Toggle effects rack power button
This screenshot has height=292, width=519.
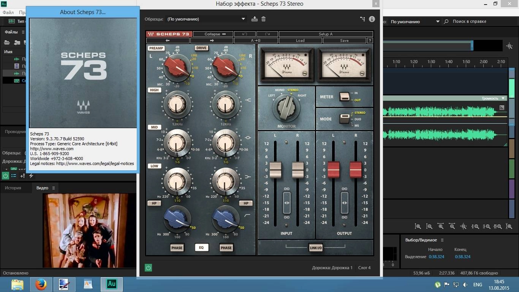pyautogui.click(x=5, y=176)
